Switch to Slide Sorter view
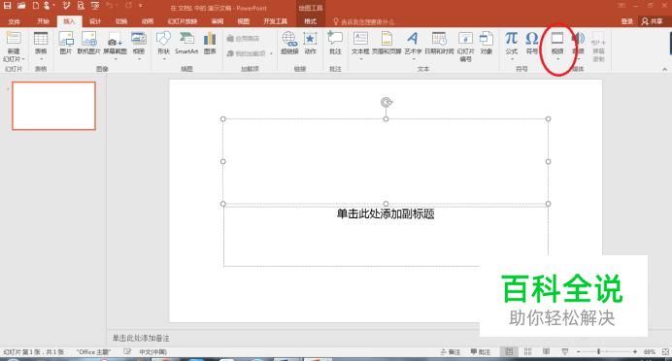The width and height of the screenshot is (672, 361). [x=527, y=352]
